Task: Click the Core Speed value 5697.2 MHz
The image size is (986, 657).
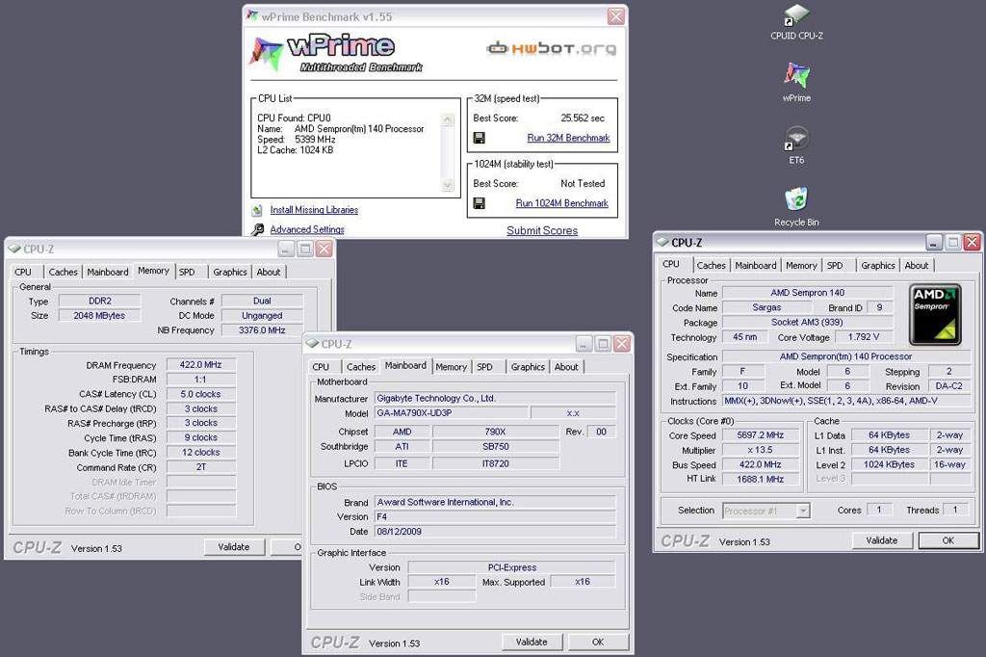Action: [761, 435]
